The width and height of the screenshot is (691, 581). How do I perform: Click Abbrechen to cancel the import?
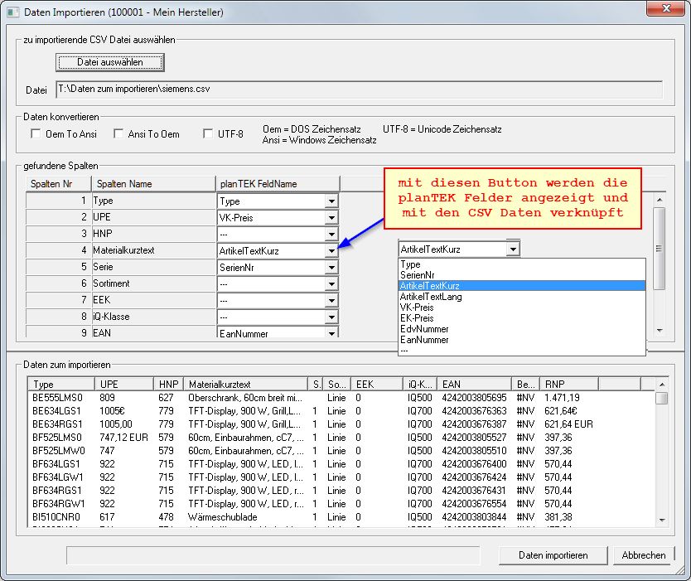point(644,555)
